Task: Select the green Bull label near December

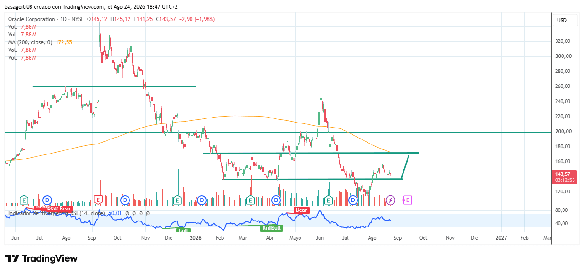Action: (x=184, y=231)
